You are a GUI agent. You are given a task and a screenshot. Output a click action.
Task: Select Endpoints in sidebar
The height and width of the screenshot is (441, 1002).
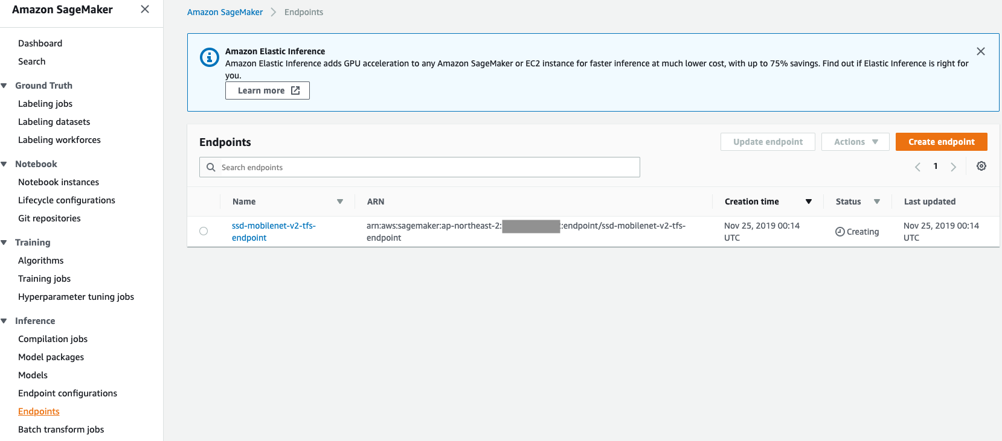coord(39,411)
